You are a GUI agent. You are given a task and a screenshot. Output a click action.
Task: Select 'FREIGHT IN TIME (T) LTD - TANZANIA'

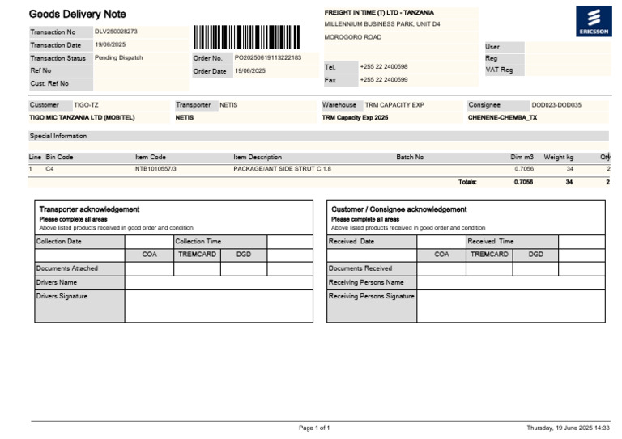point(379,13)
